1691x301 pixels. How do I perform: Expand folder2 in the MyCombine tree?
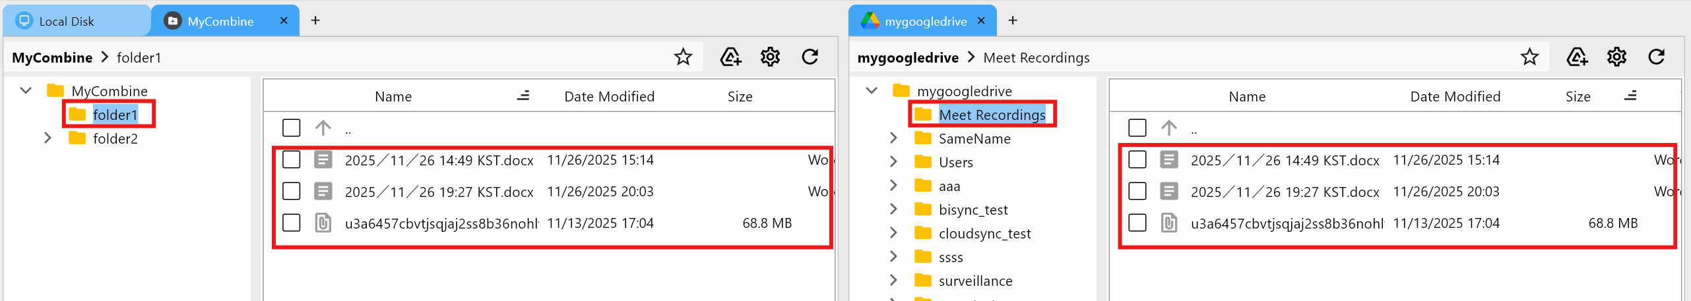tap(48, 138)
